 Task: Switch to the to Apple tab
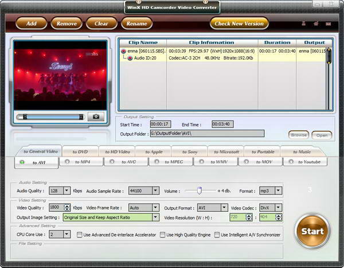[154, 152]
